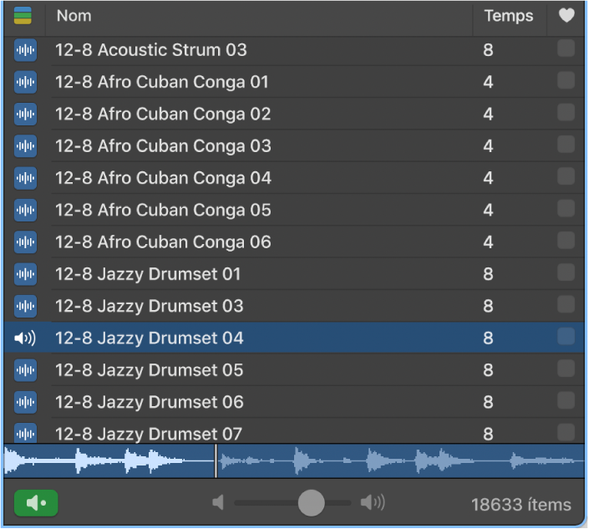Click the speaker icon of the playing Jazzy Drumset 04
This screenshot has height=529, width=589.
pos(25,338)
